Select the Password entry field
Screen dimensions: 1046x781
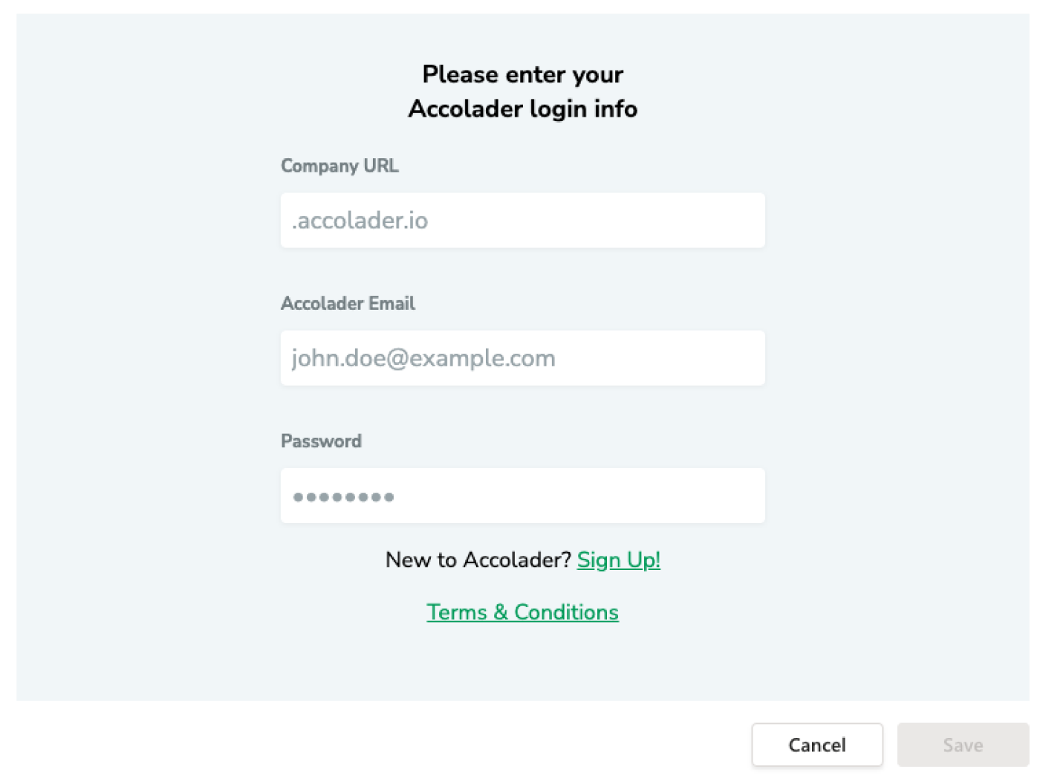point(522,496)
